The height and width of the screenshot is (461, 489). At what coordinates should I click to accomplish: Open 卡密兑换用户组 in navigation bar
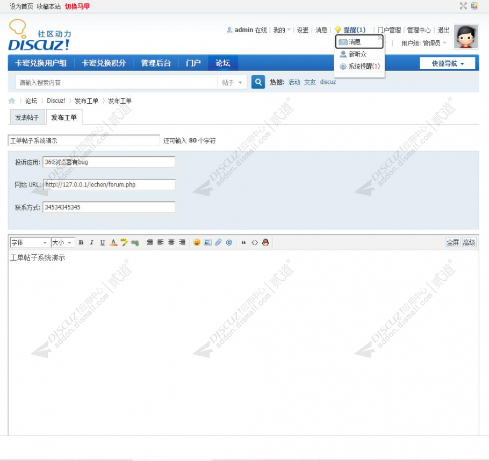coord(41,63)
